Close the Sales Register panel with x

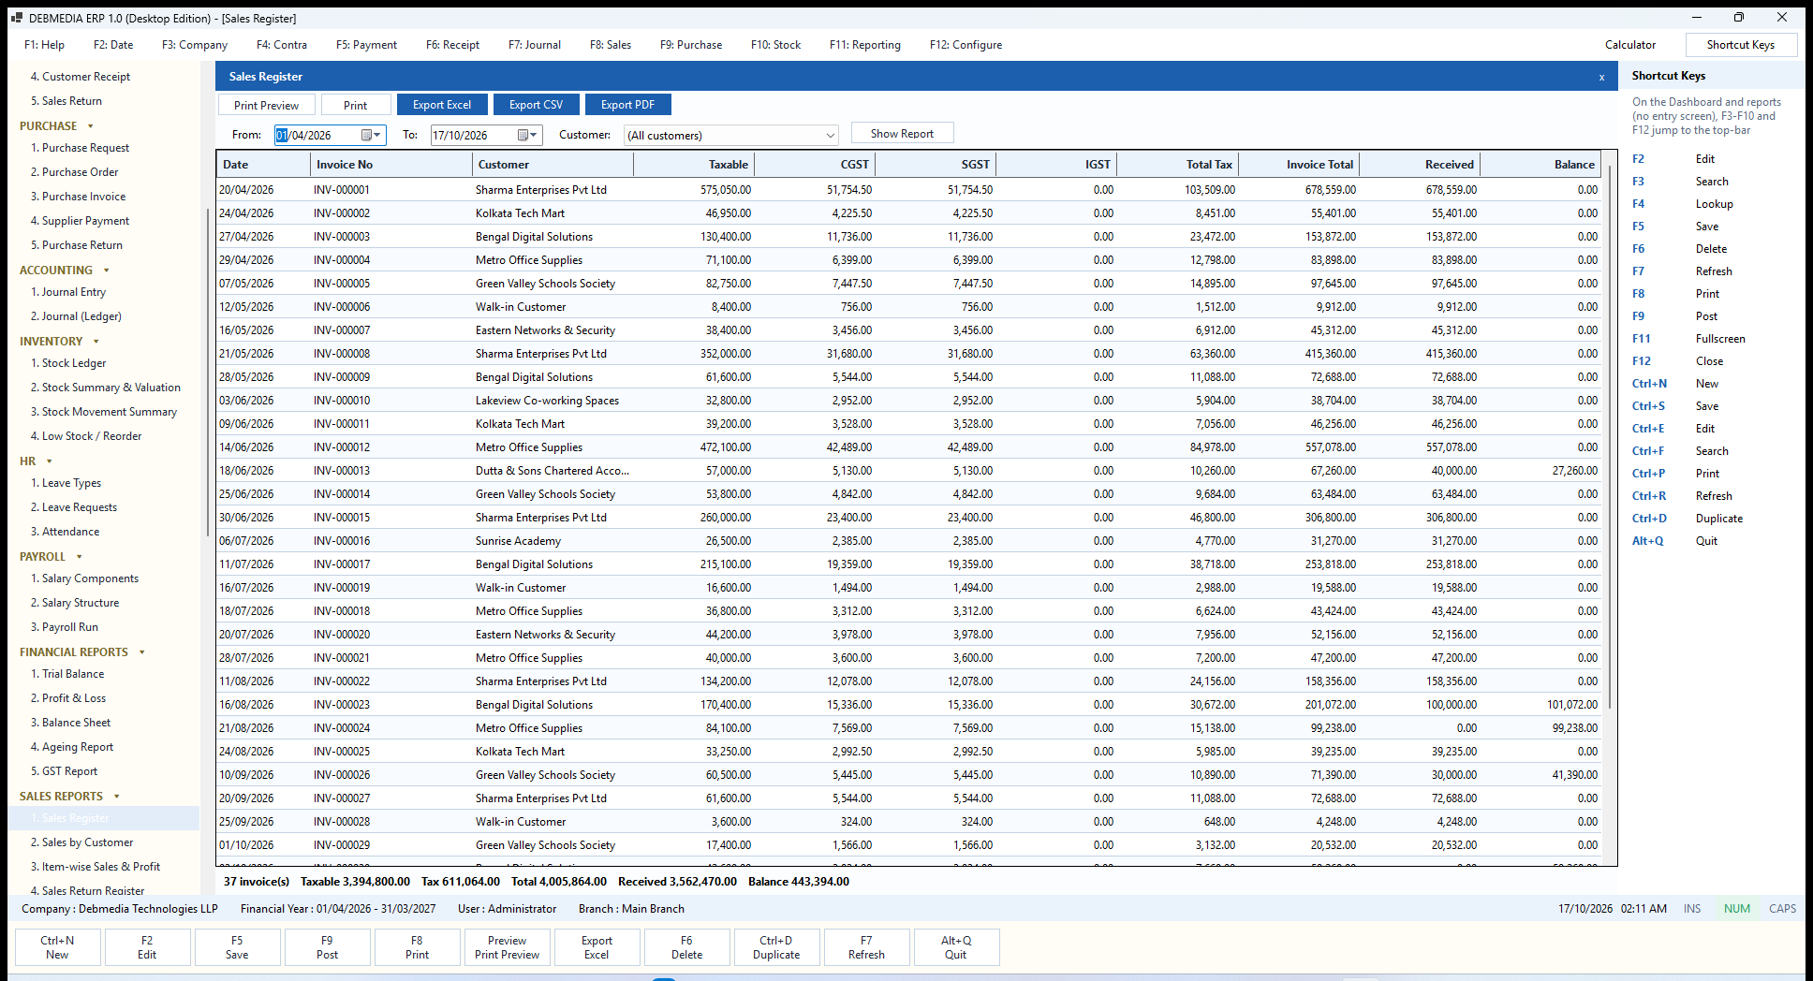[x=1601, y=77]
